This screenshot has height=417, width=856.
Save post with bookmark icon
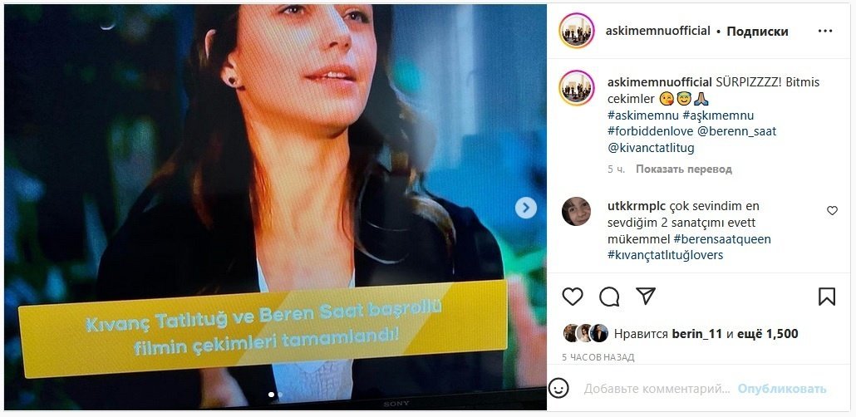(x=827, y=297)
